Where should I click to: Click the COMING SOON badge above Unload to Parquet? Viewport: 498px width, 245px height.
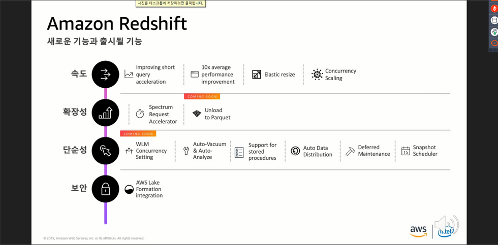coord(202,97)
